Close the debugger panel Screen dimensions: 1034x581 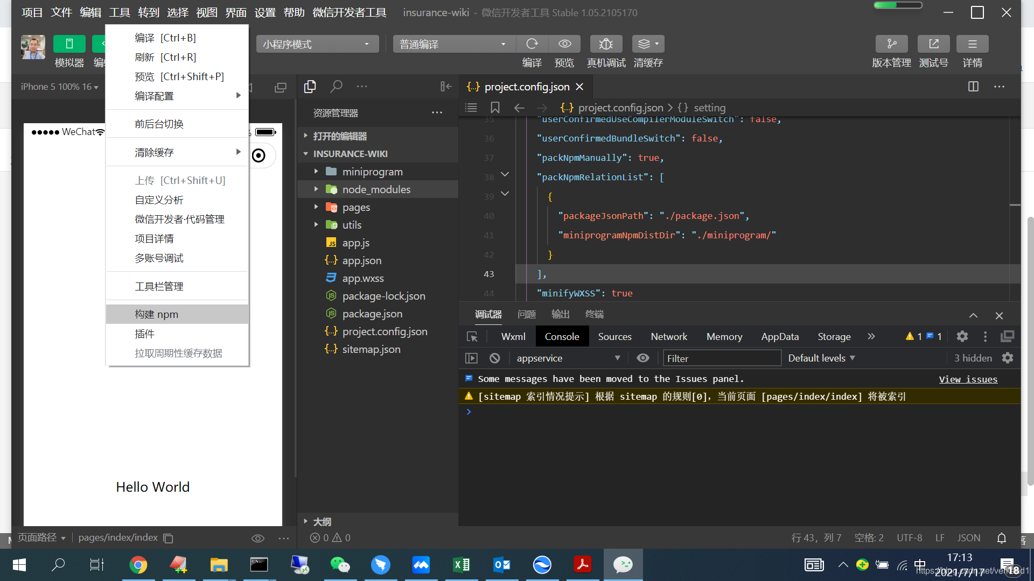[999, 316]
